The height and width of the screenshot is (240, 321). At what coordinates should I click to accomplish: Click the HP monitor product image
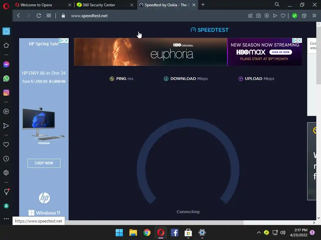point(44,124)
